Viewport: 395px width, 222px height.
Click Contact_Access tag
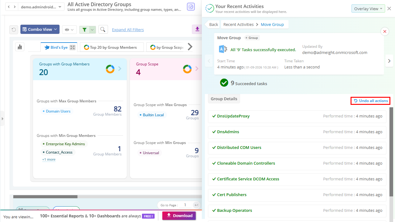tap(57, 152)
